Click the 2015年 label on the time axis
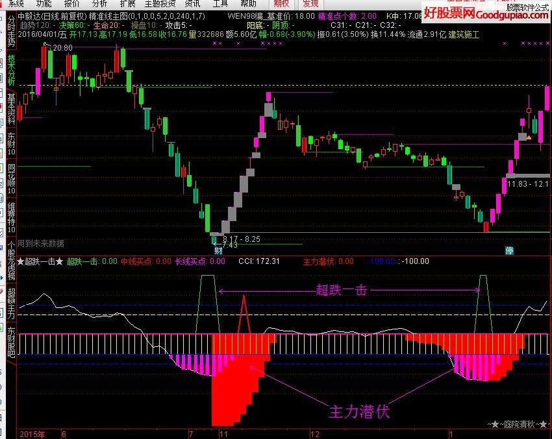The width and height of the screenshot is (552, 439). [x=32, y=433]
